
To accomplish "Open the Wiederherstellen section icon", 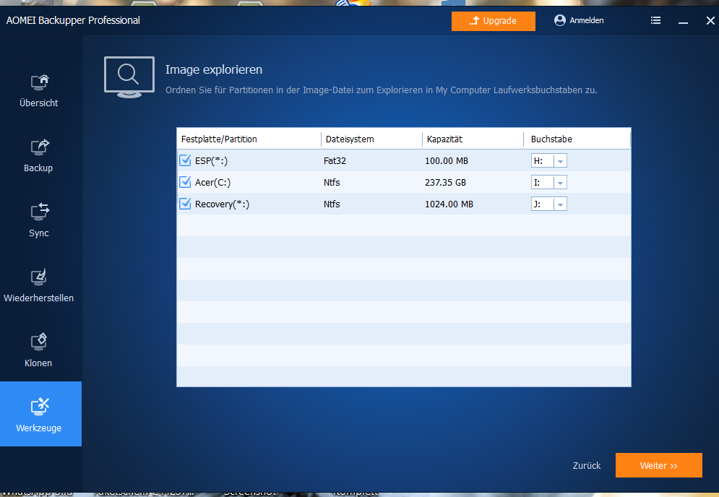I will pyautogui.click(x=39, y=277).
